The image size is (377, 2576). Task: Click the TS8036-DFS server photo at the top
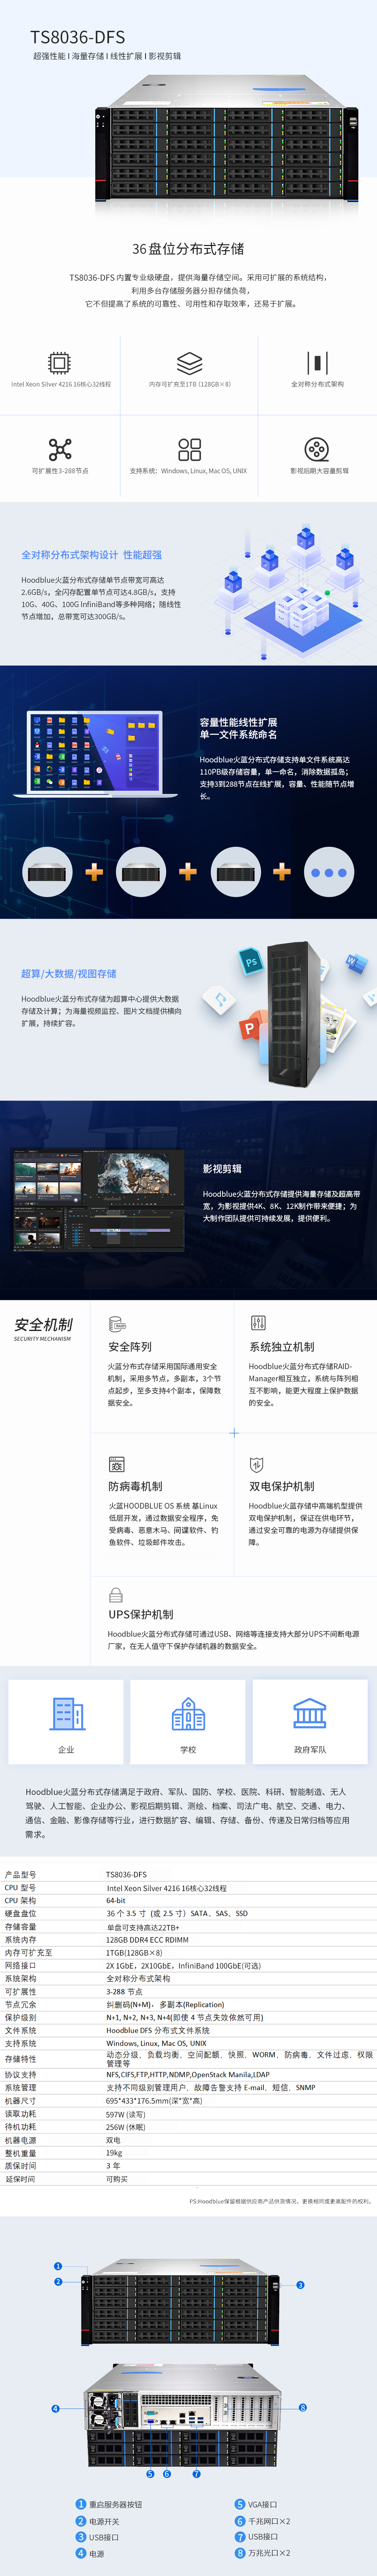(227, 138)
